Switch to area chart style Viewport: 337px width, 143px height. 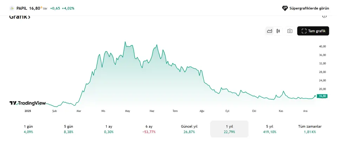click(x=270, y=31)
